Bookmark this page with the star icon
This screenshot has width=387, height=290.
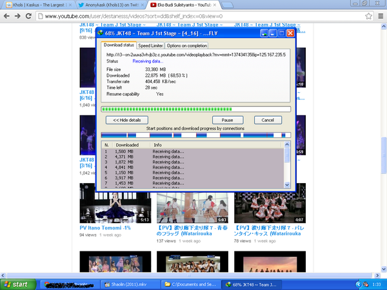[x=368, y=16]
